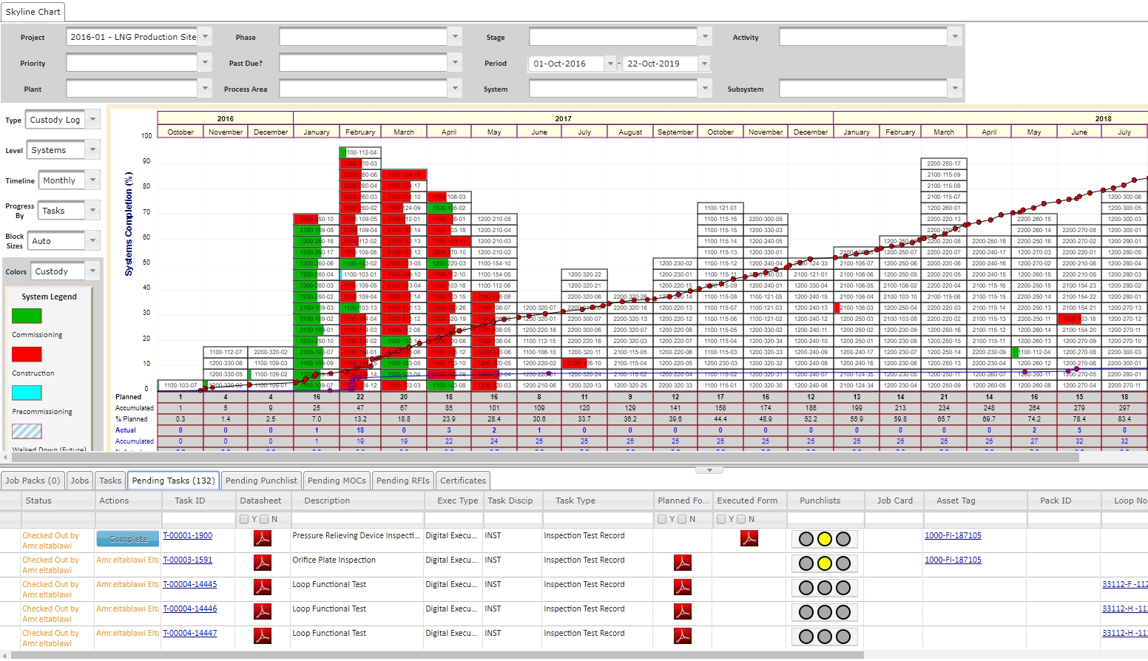Open task link T-00004-14445

coord(190,584)
